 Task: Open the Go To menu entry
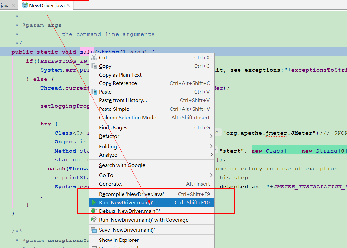[x=152, y=175]
